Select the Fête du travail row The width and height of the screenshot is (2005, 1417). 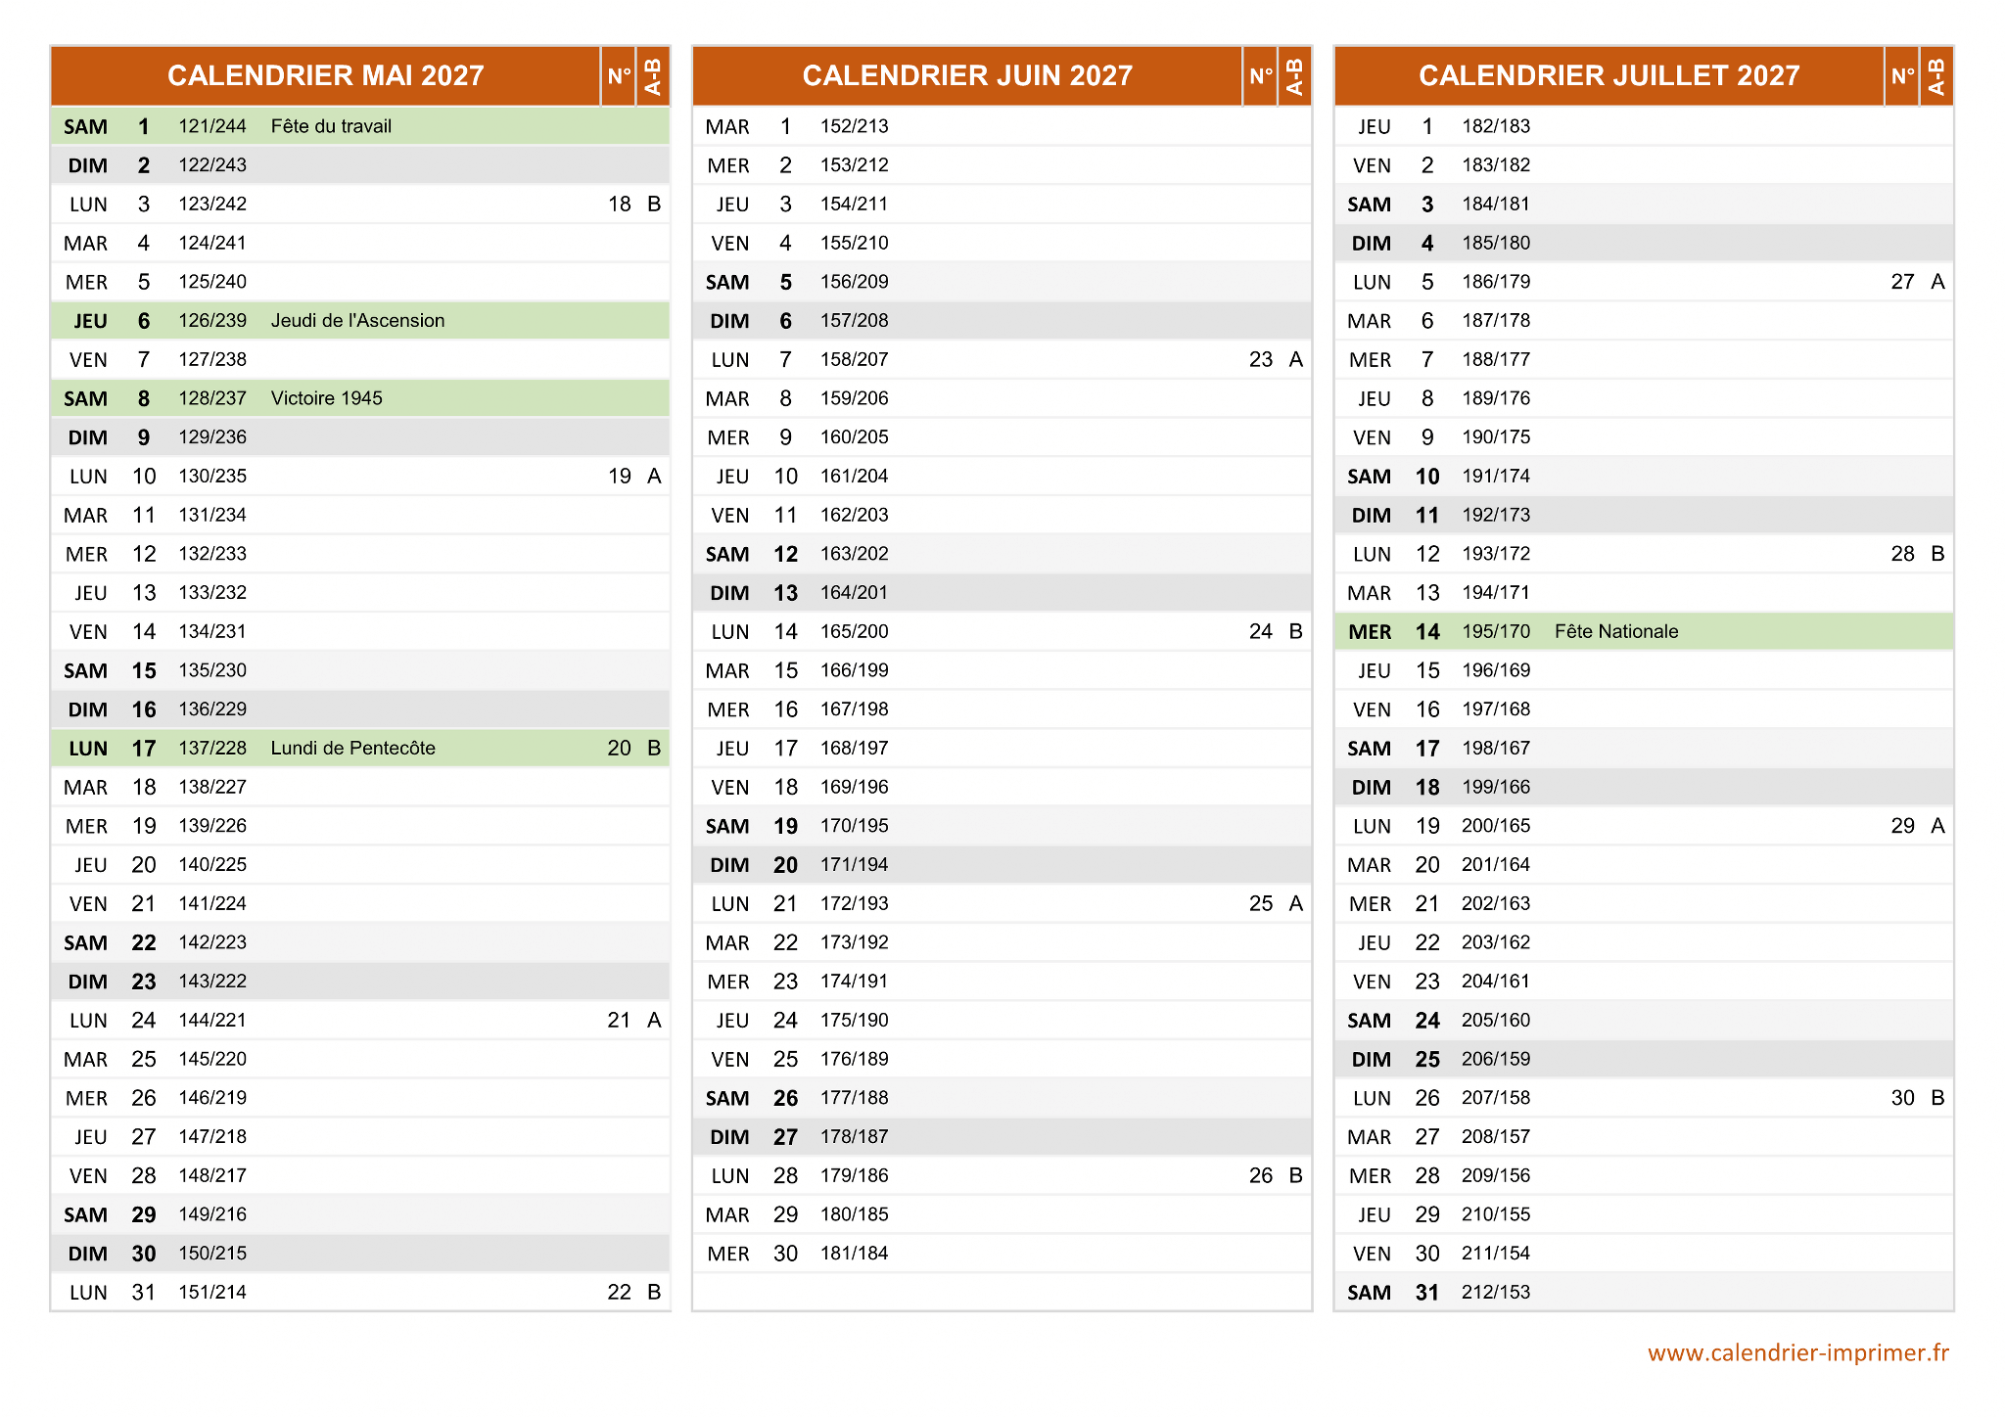pyautogui.click(x=331, y=126)
